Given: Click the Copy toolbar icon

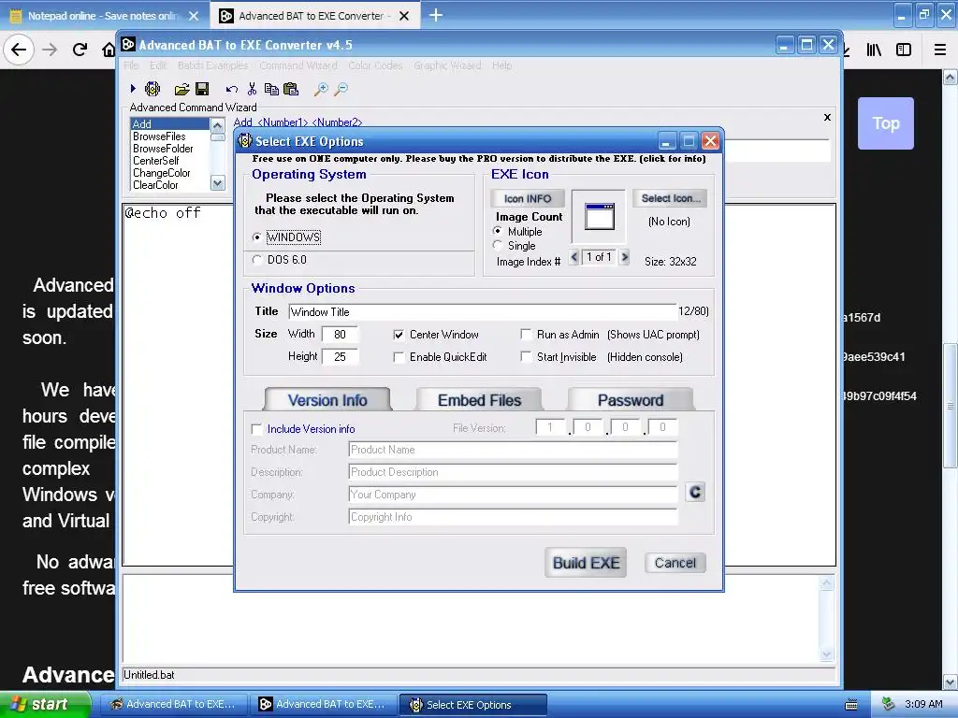Looking at the screenshot, I should point(271,89).
